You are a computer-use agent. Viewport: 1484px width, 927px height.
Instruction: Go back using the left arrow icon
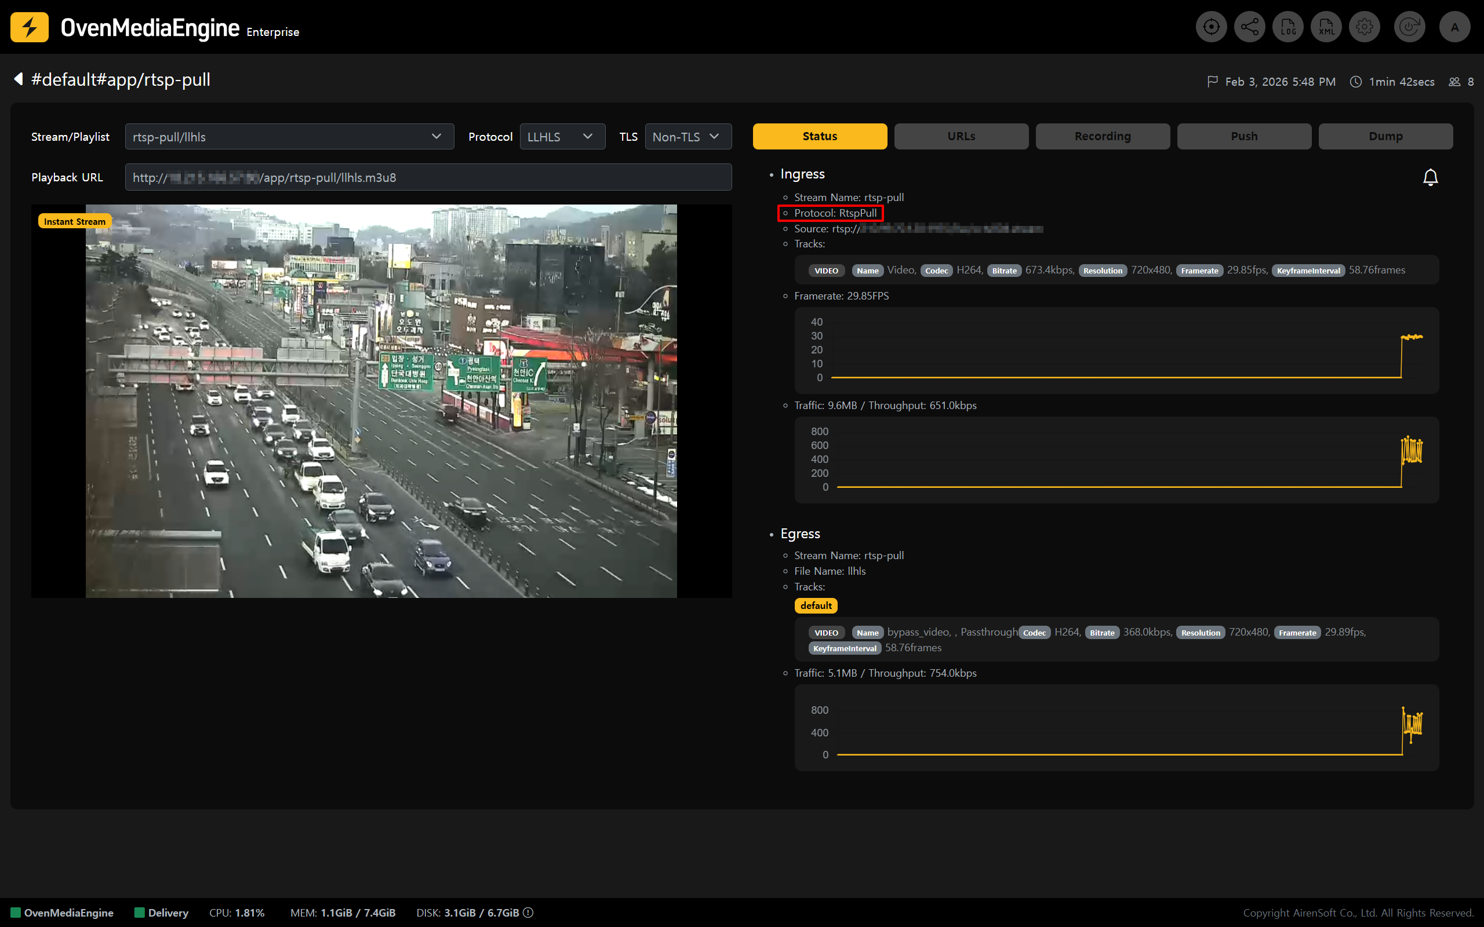(19, 79)
